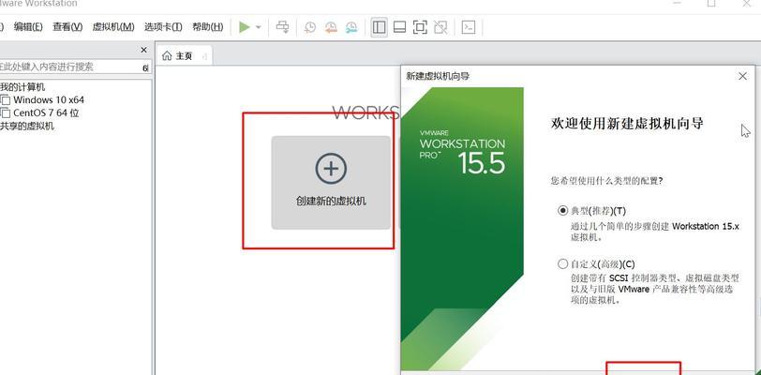The image size is (761, 375).
Task: Take a snapshot of this virtual machine
Action: (309, 27)
